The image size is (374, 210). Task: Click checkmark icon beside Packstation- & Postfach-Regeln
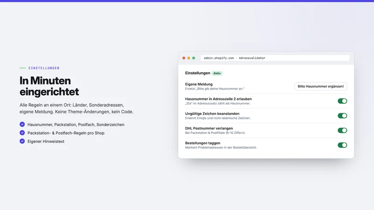pyautogui.click(x=22, y=133)
